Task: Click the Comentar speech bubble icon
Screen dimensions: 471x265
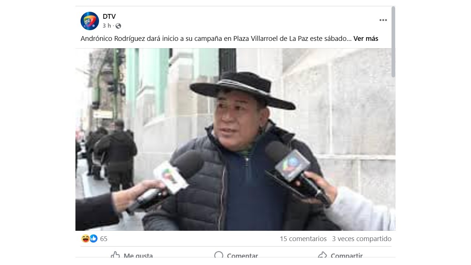Action: click(x=219, y=255)
